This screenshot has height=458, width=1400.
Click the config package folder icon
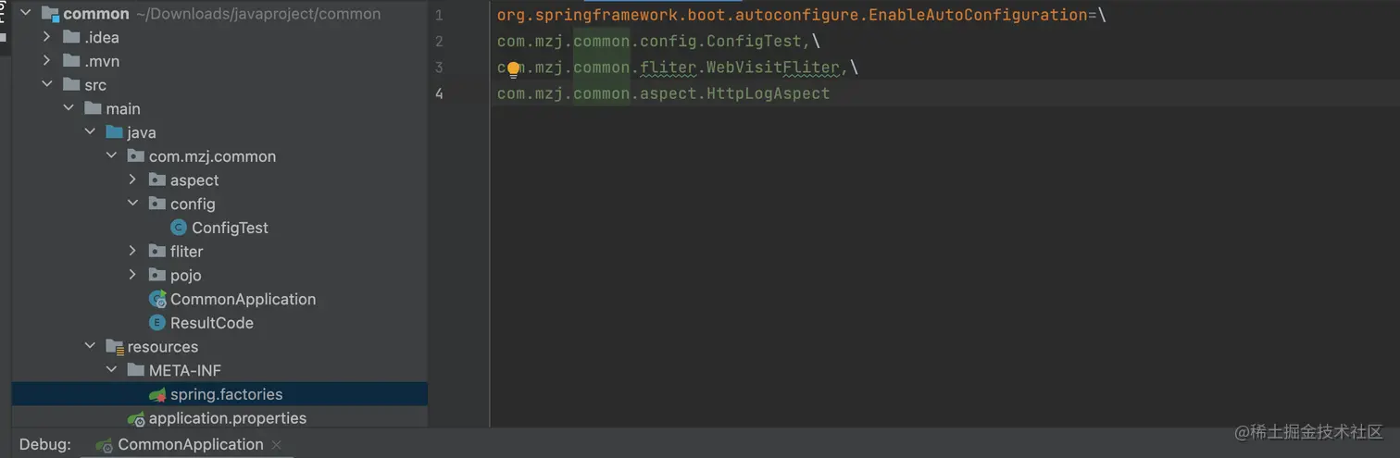click(156, 204)
